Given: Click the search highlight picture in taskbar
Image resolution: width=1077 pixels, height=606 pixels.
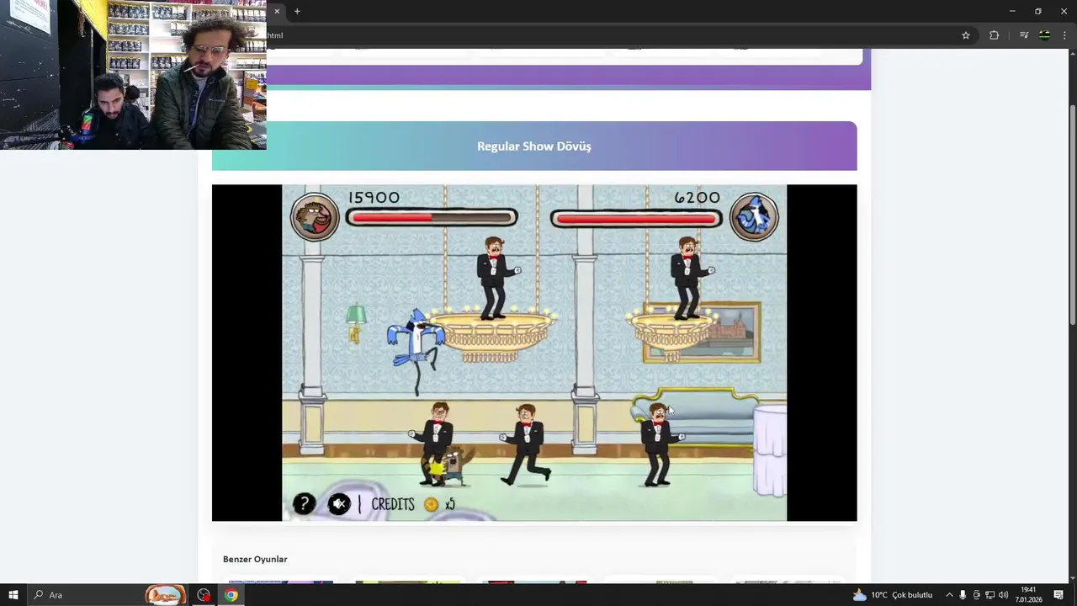Looking at the screenshot, I should (166, 595).
